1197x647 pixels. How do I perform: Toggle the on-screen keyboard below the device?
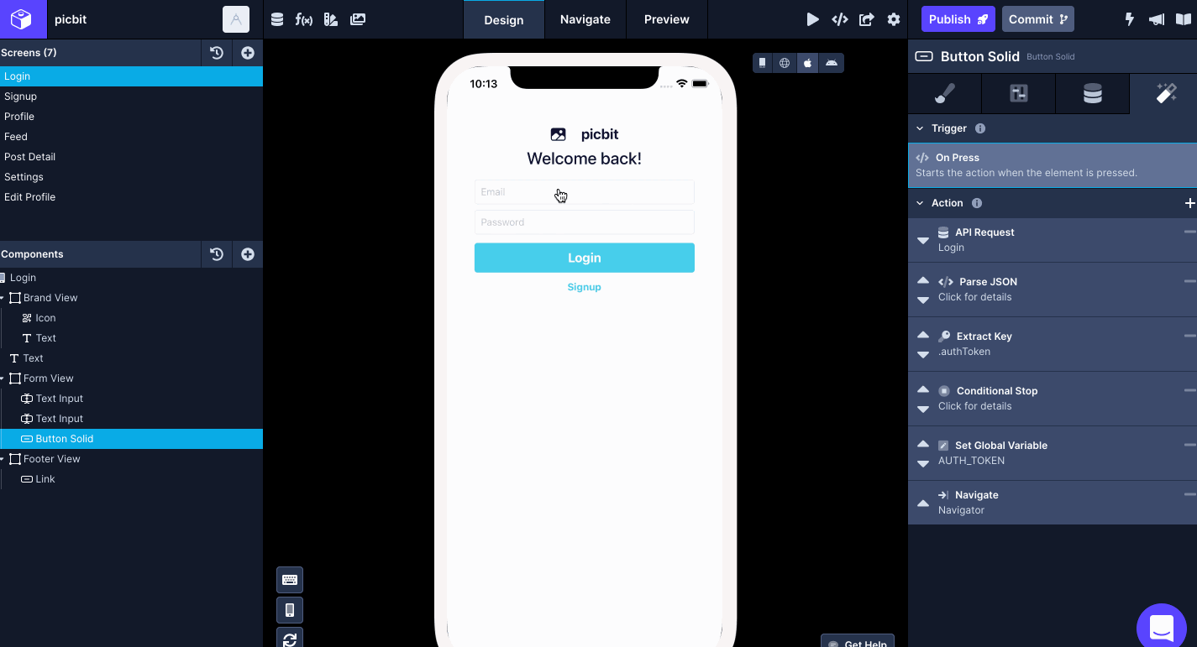coord(289,579)
